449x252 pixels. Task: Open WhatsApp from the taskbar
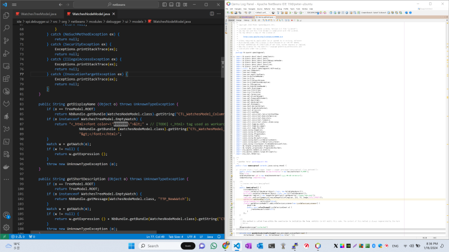tap(213, 246)
